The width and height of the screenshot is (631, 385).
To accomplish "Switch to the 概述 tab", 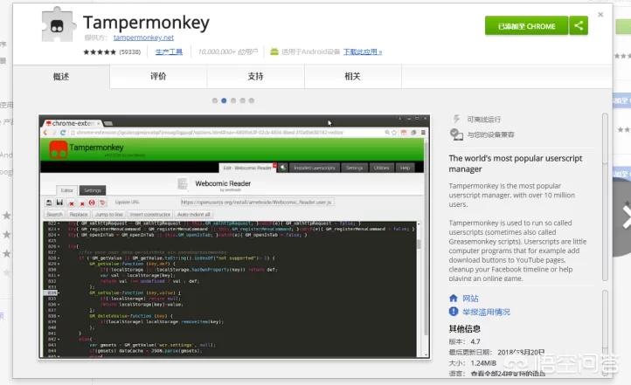I will coord(61,76).
